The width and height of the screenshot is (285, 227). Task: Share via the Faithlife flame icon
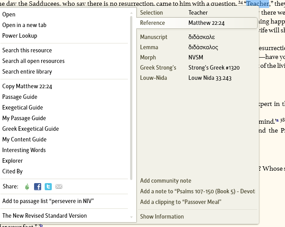pyautogui.click(x=27, y=187)
